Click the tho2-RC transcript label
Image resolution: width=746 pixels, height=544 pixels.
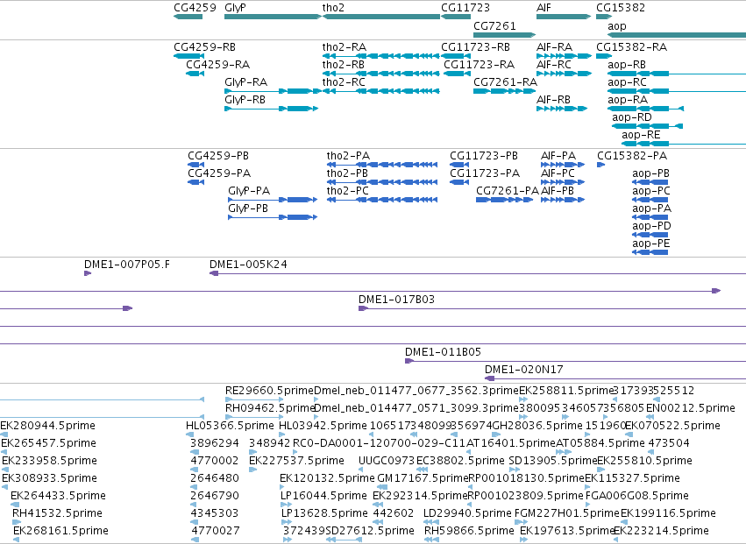click(x=344, y=82)
